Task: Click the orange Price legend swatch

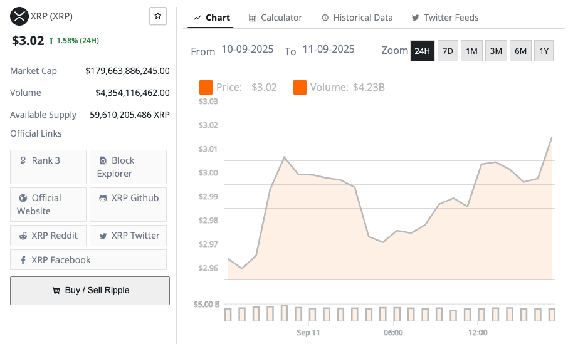Action: (x=206, y=87)
